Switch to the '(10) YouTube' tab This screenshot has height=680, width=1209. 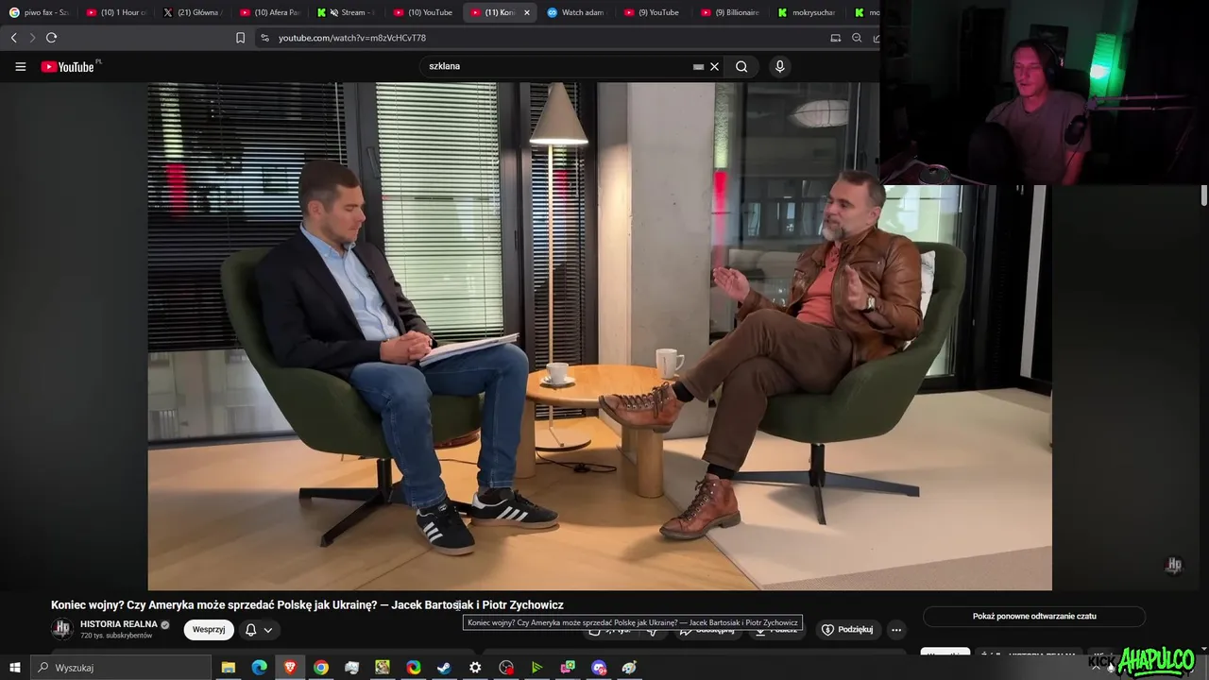424,12
